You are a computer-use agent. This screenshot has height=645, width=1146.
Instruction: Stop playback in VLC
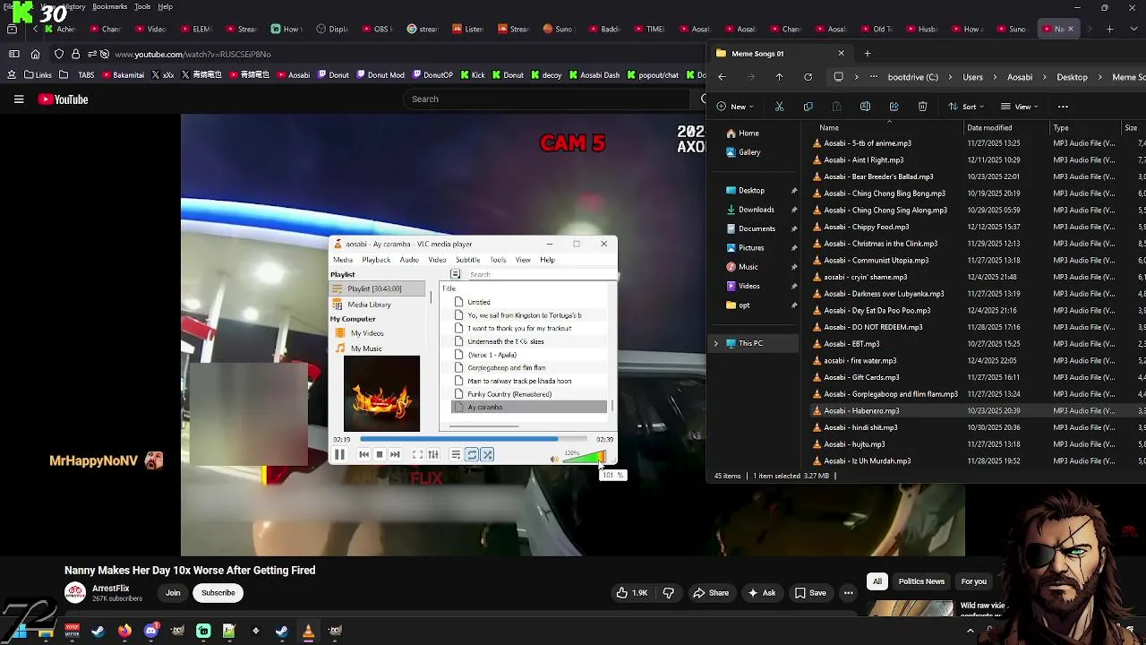pos(380,455)
